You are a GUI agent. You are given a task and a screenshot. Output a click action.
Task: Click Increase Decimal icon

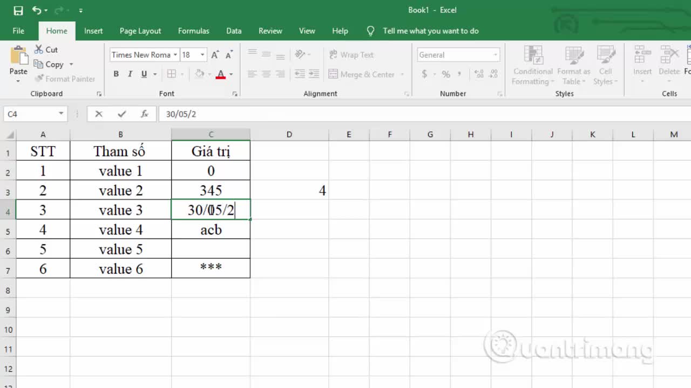(x=479, y=74)
